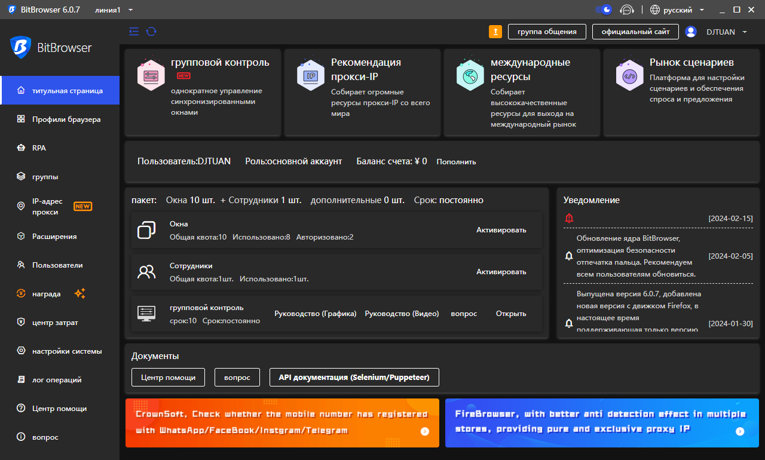This screenshot has width=765, height=460.
Task: Open the групповой контроль card title
Action: 220,63
